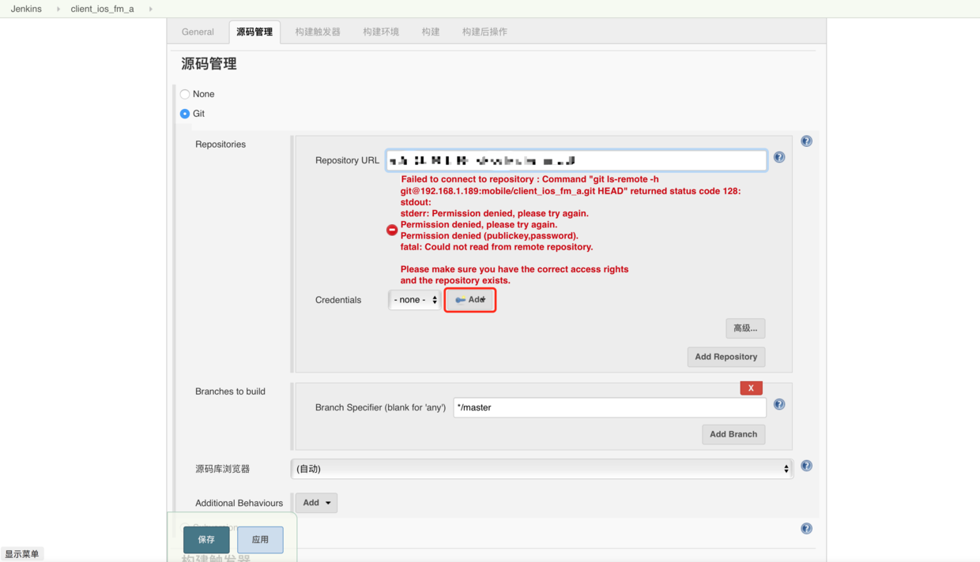
Task: Select the None source control radio button
Action: (x=185, y=94)
